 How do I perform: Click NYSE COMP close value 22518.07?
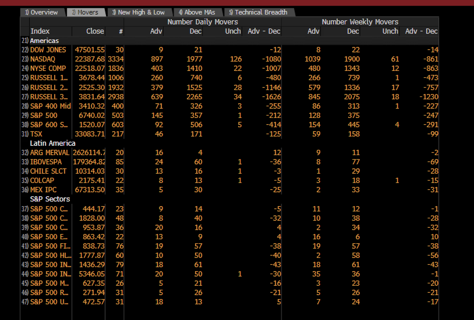tap(90, 69)
